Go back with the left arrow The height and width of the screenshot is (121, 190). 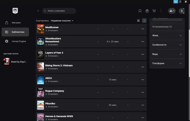tap(38, 11)
